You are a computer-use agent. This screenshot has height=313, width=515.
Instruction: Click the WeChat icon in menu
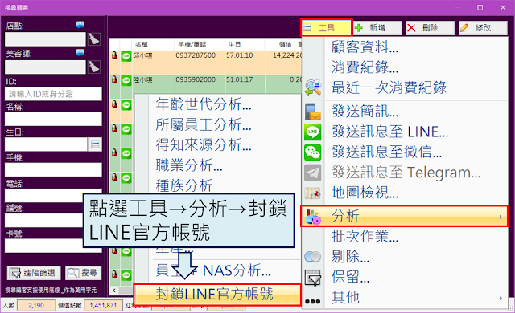tap(313, 152)
